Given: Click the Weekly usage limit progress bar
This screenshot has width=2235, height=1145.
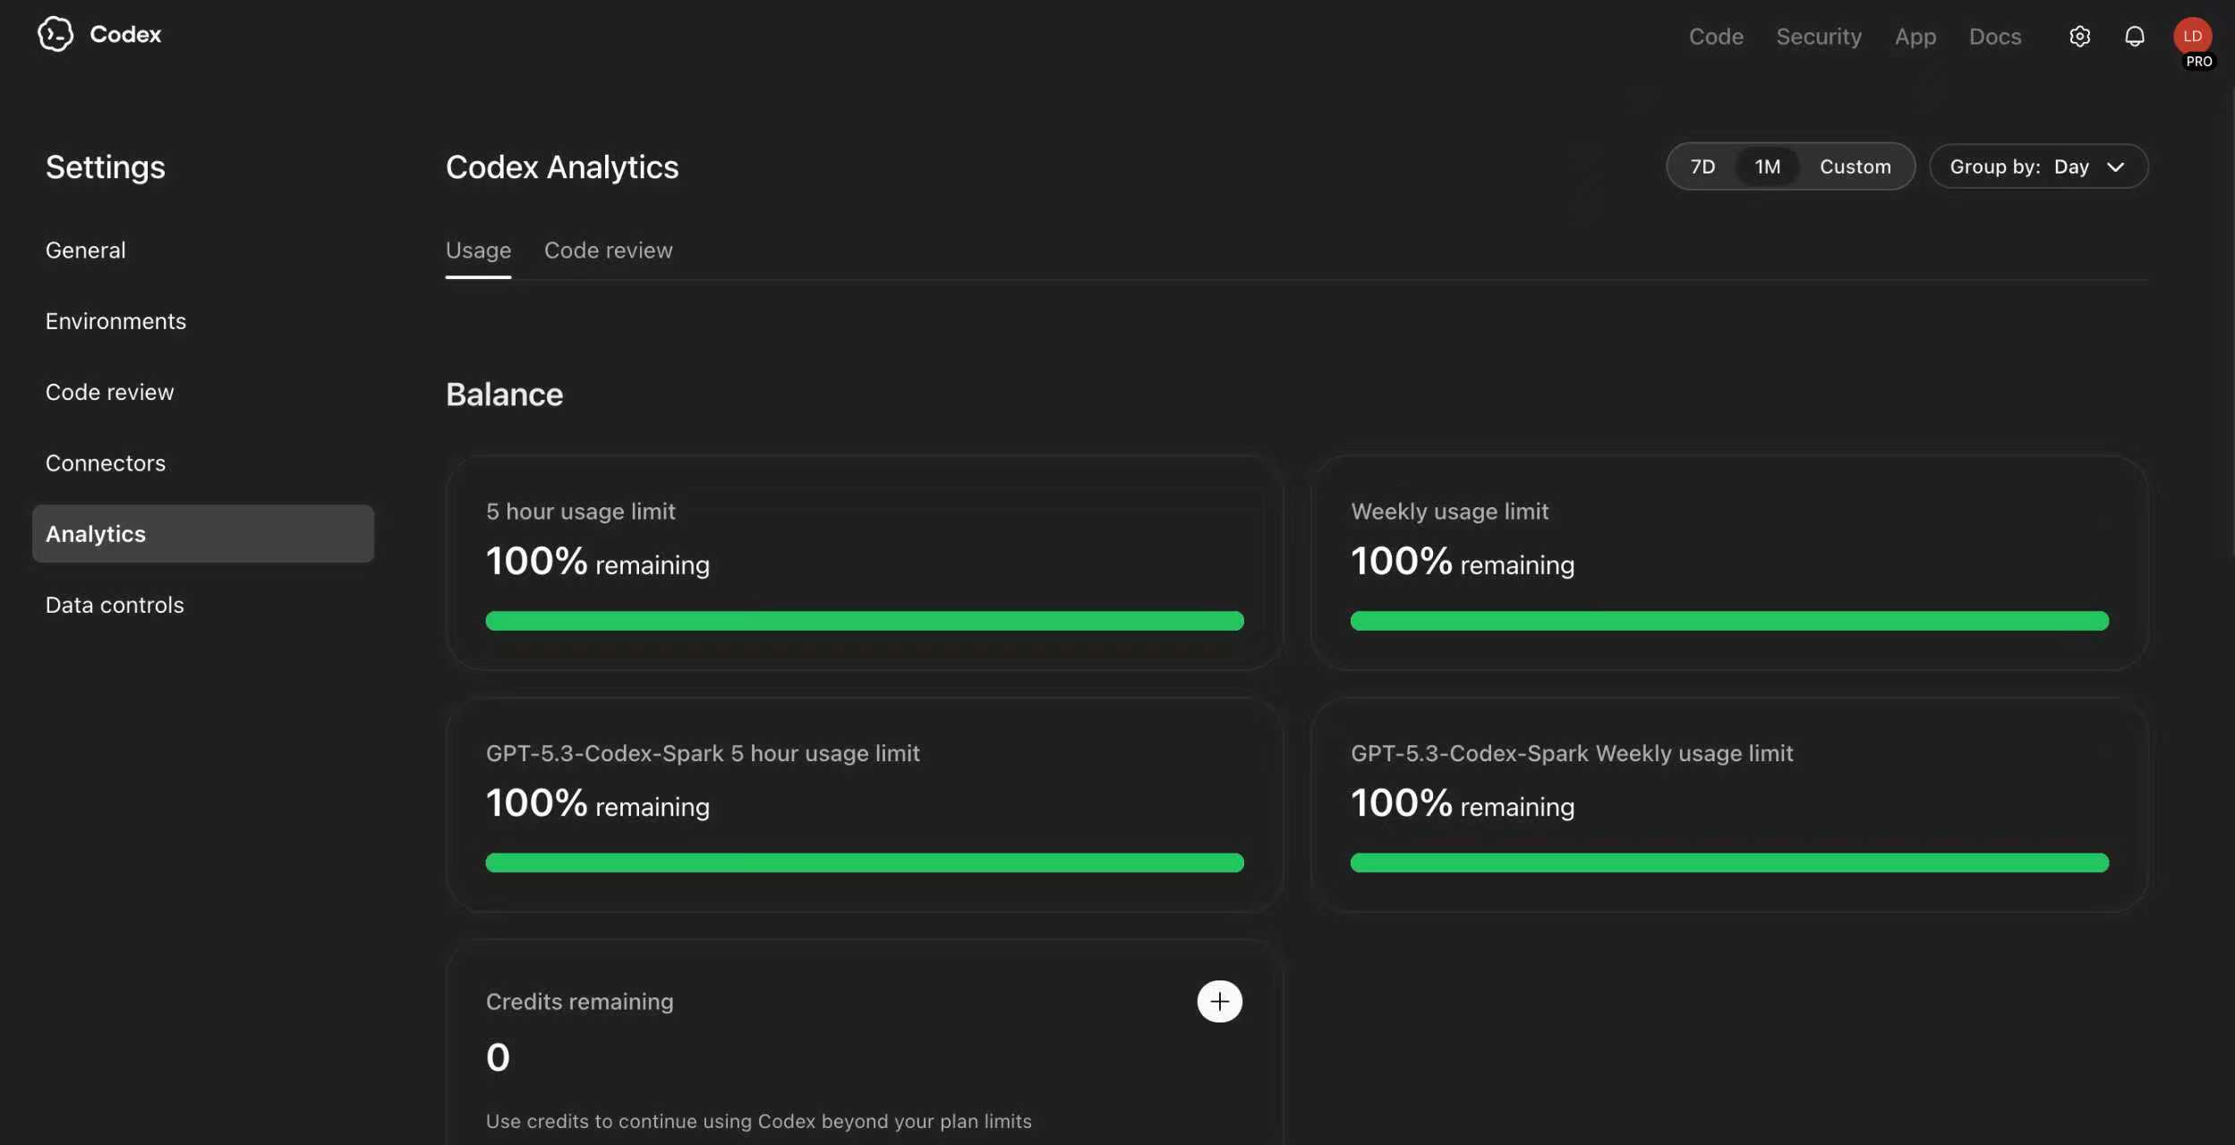Looking at the screenshot, I should click(1728, 621).
